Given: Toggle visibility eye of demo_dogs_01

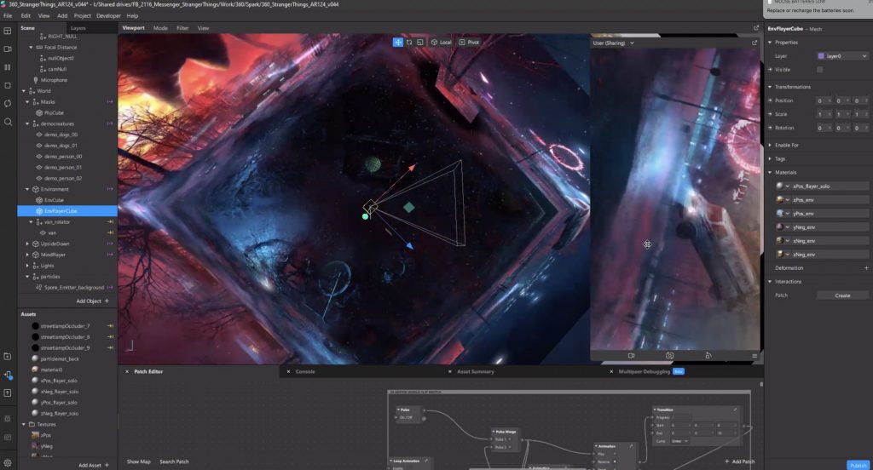Looking at the screenshot, I should click(39, 146).
